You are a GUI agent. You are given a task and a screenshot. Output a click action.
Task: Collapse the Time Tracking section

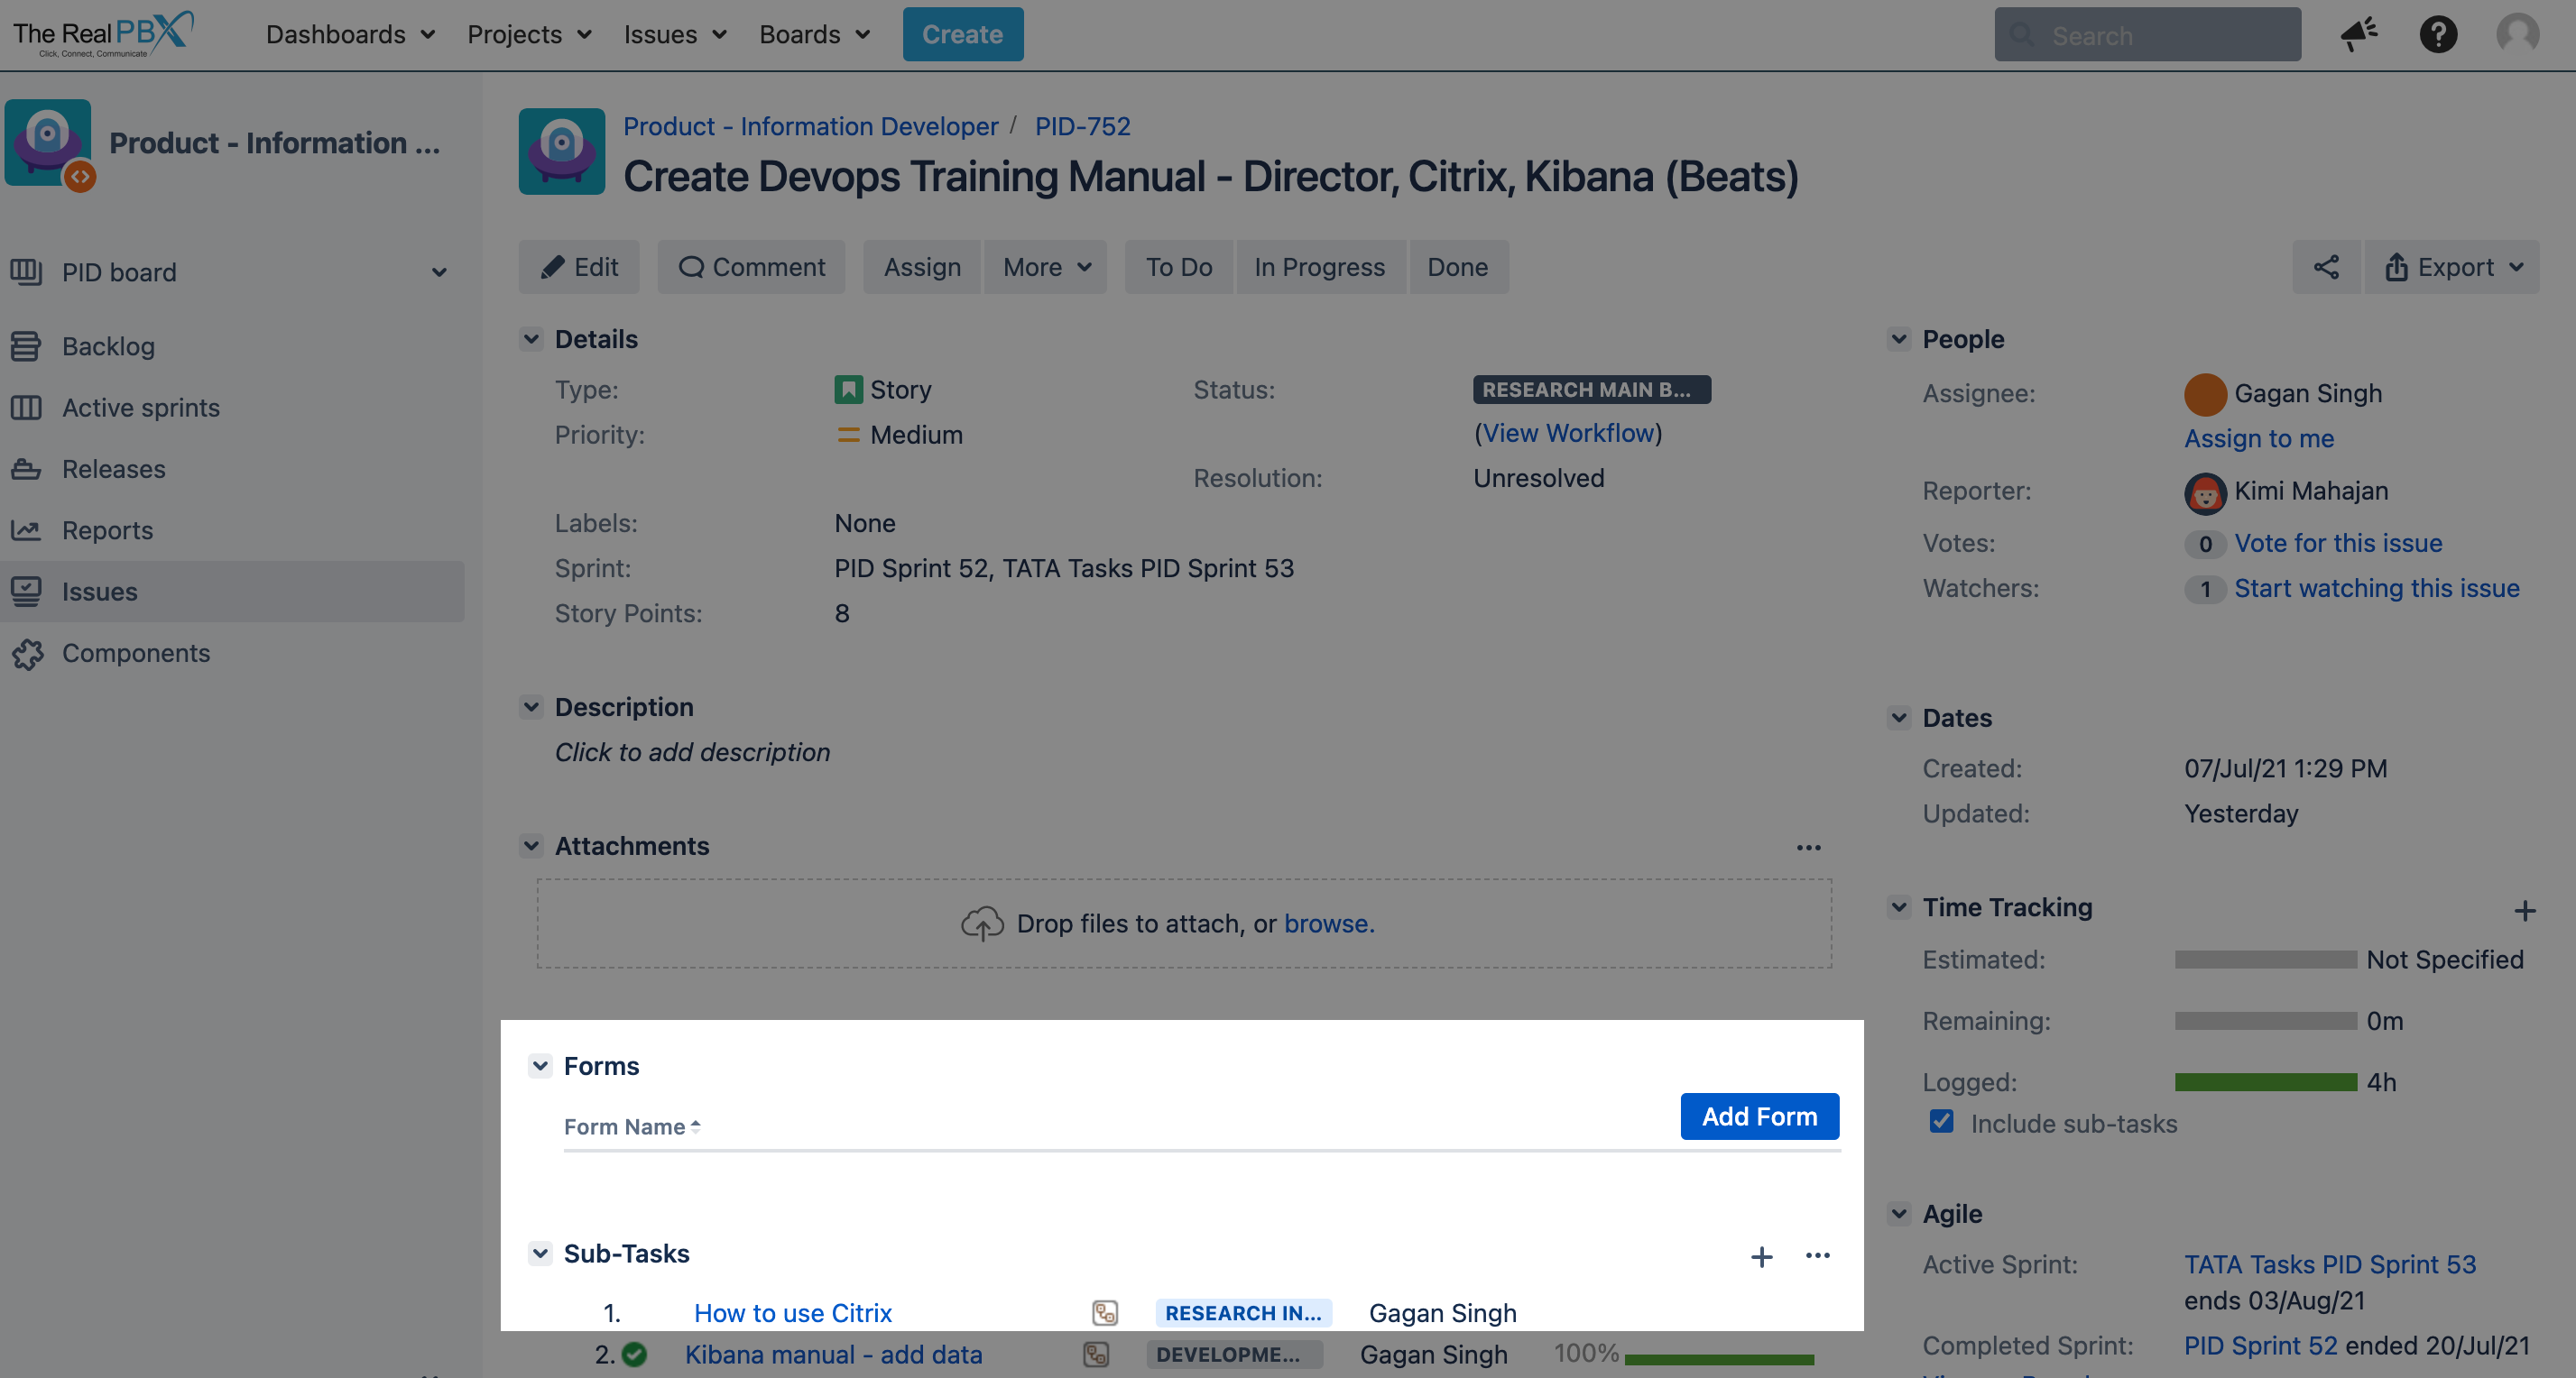(x=1899, y=907)
